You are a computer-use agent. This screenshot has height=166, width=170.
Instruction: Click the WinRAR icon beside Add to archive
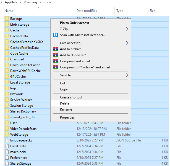click(x=55, y=49)
